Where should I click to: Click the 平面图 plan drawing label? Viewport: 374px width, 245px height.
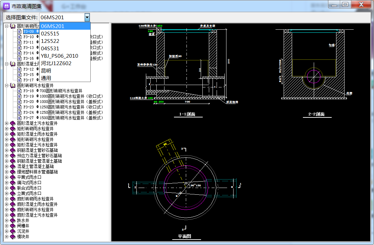(184, 236)
